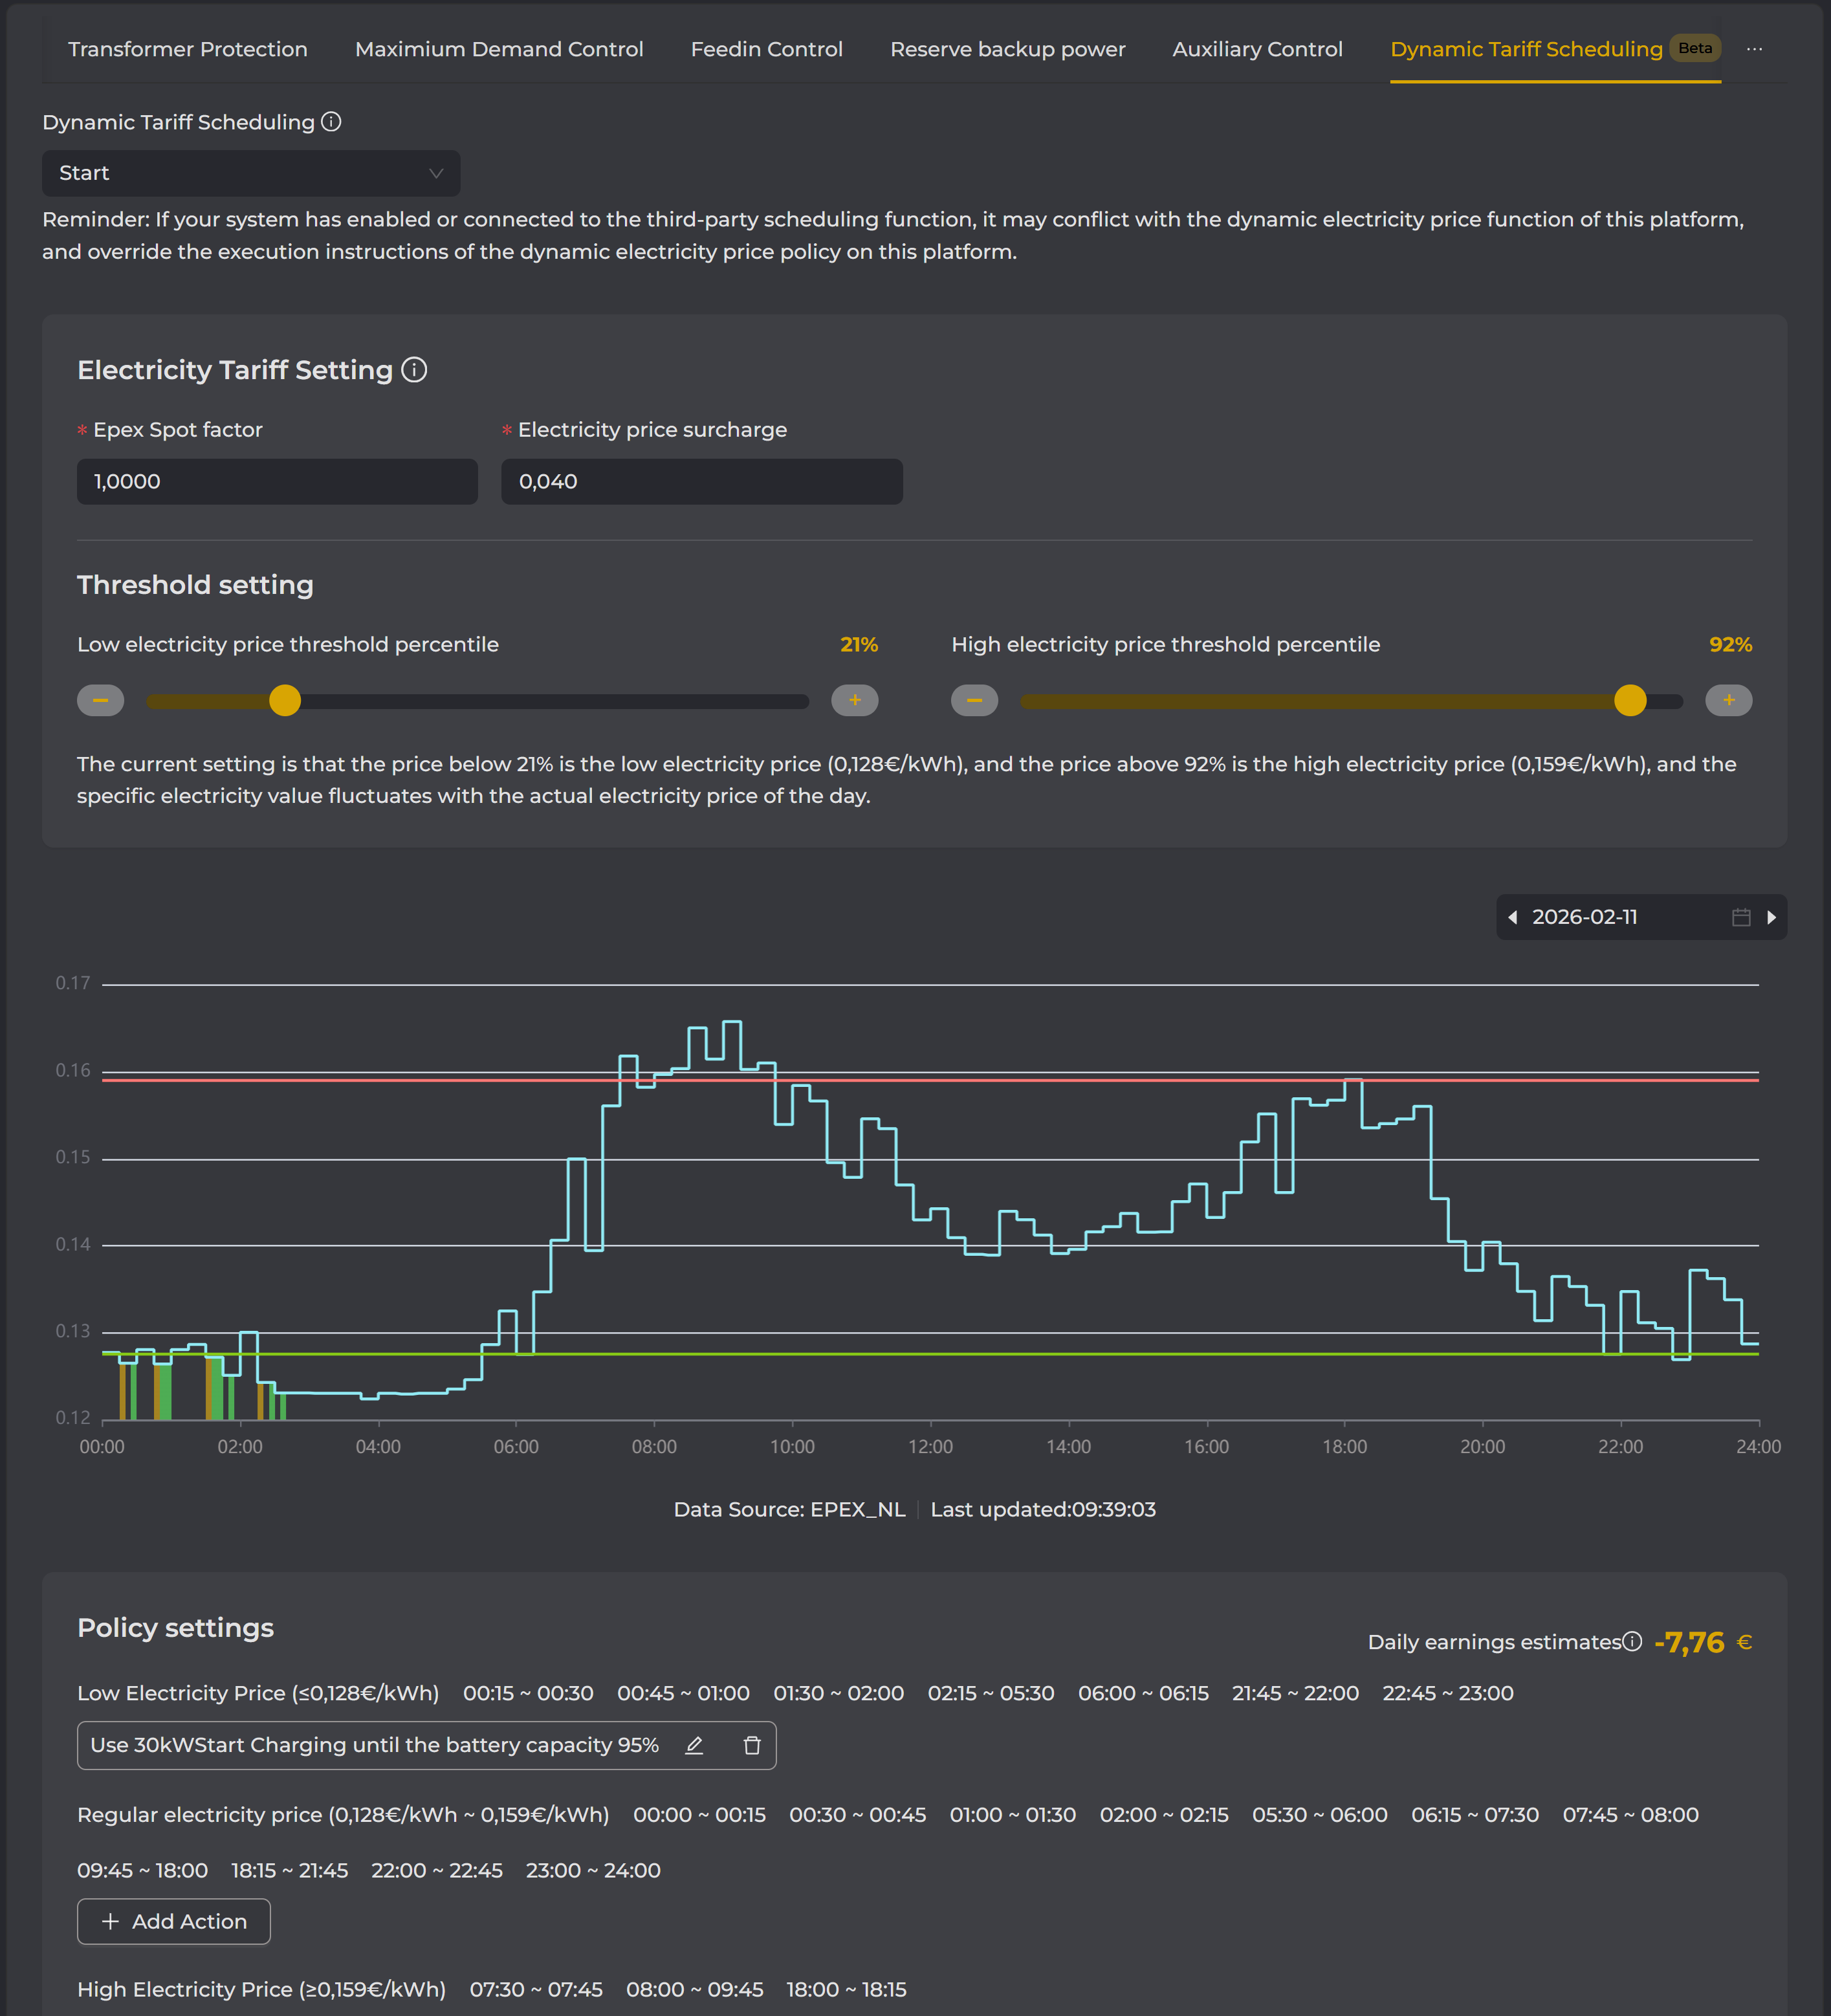This screenshot has width=1831, height=2016.
Task: Open the Feedin Control tab
Action: (766, 49)
